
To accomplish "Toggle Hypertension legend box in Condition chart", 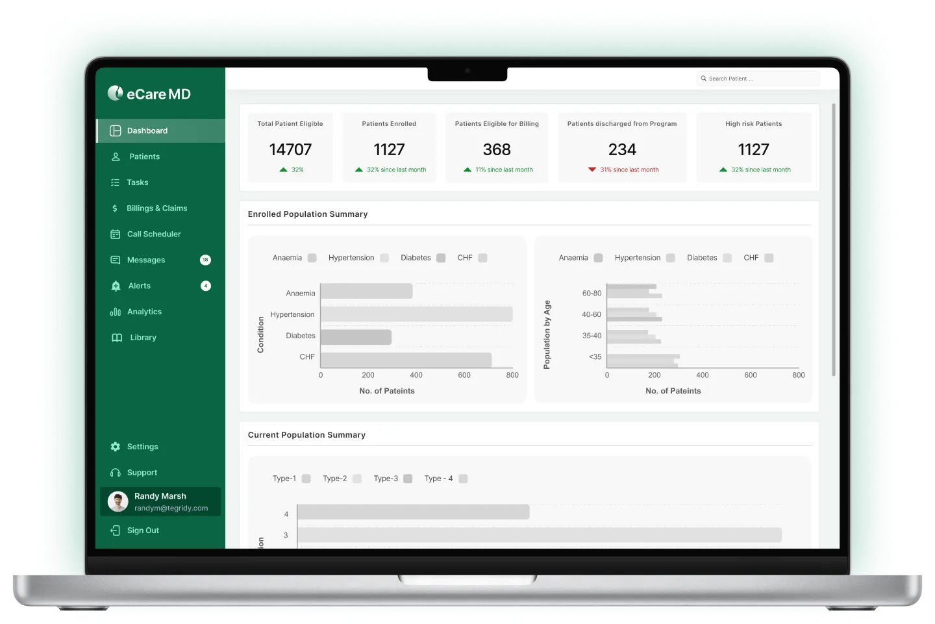I will (384, 258).
